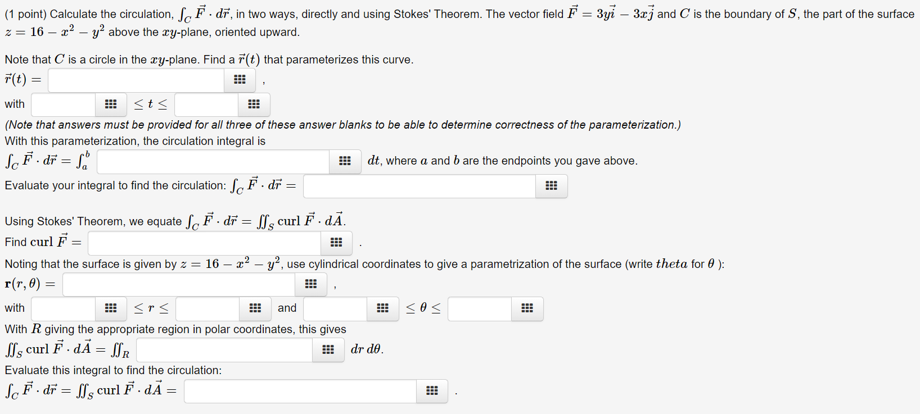Open equation editor for the upper r bound
This screenshot has width=920, height=414.
(x=255, y=308)
